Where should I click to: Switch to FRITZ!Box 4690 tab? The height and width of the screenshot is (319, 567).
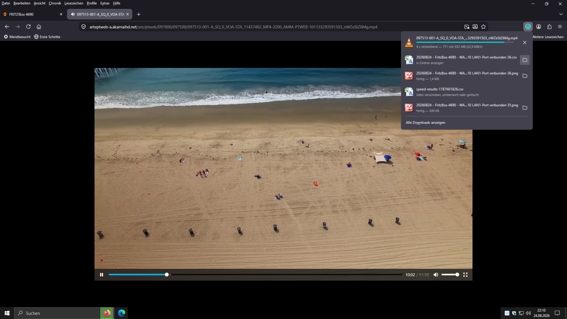tap(32, 14)
